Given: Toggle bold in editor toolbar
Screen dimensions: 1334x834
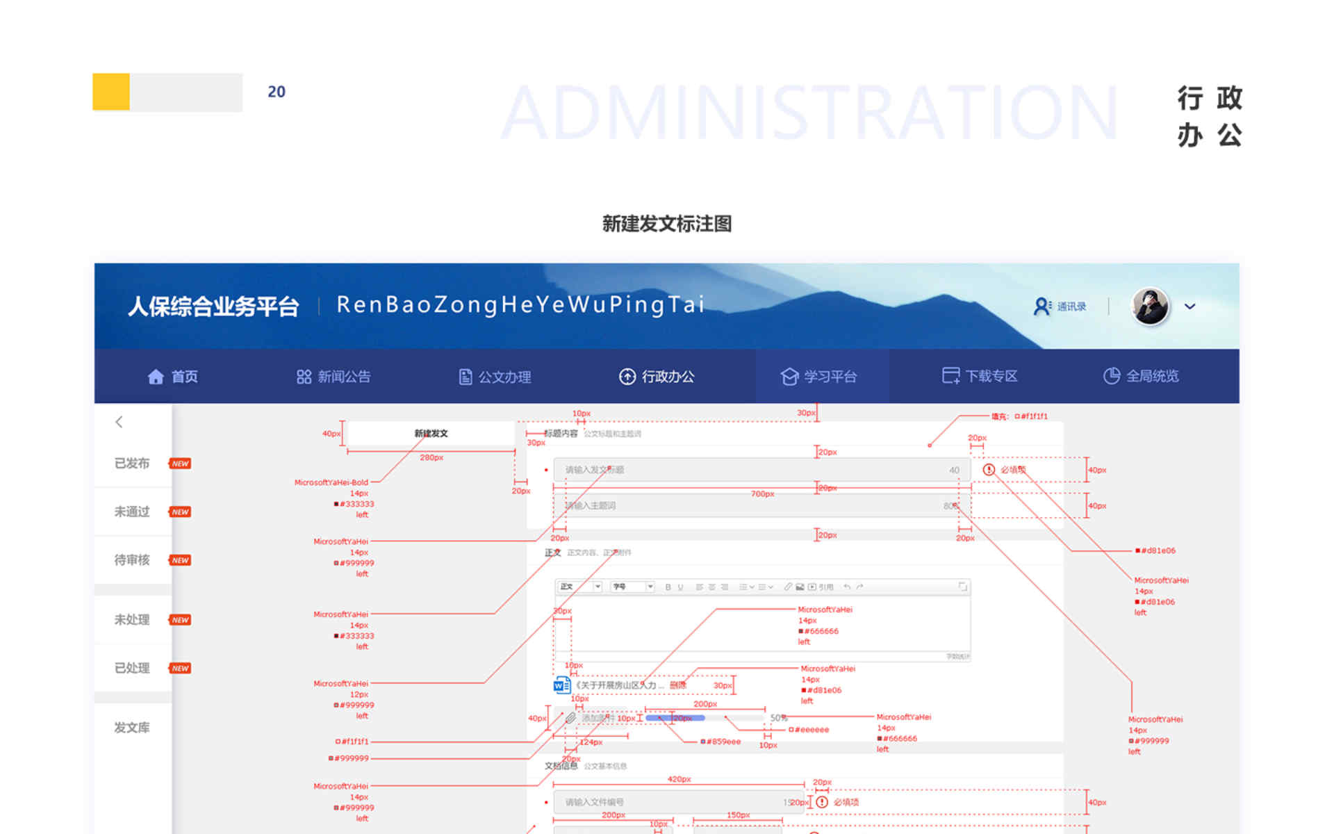Looking at the screenshot, I should (x=668, y=587).
